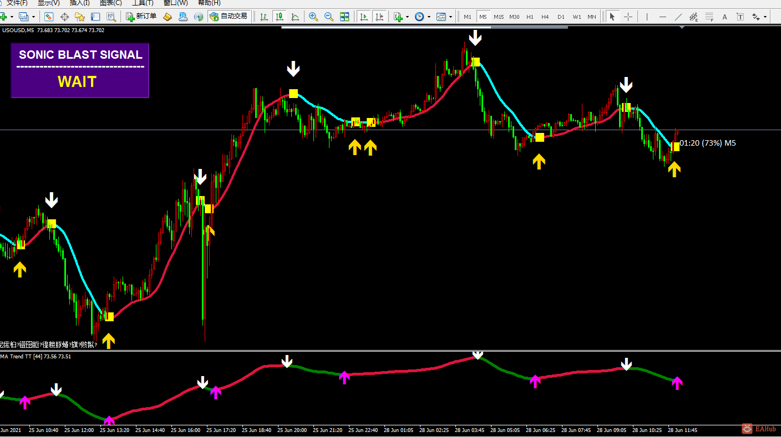Click the SONIC BLAST SIGNAL label

(80, 54)
